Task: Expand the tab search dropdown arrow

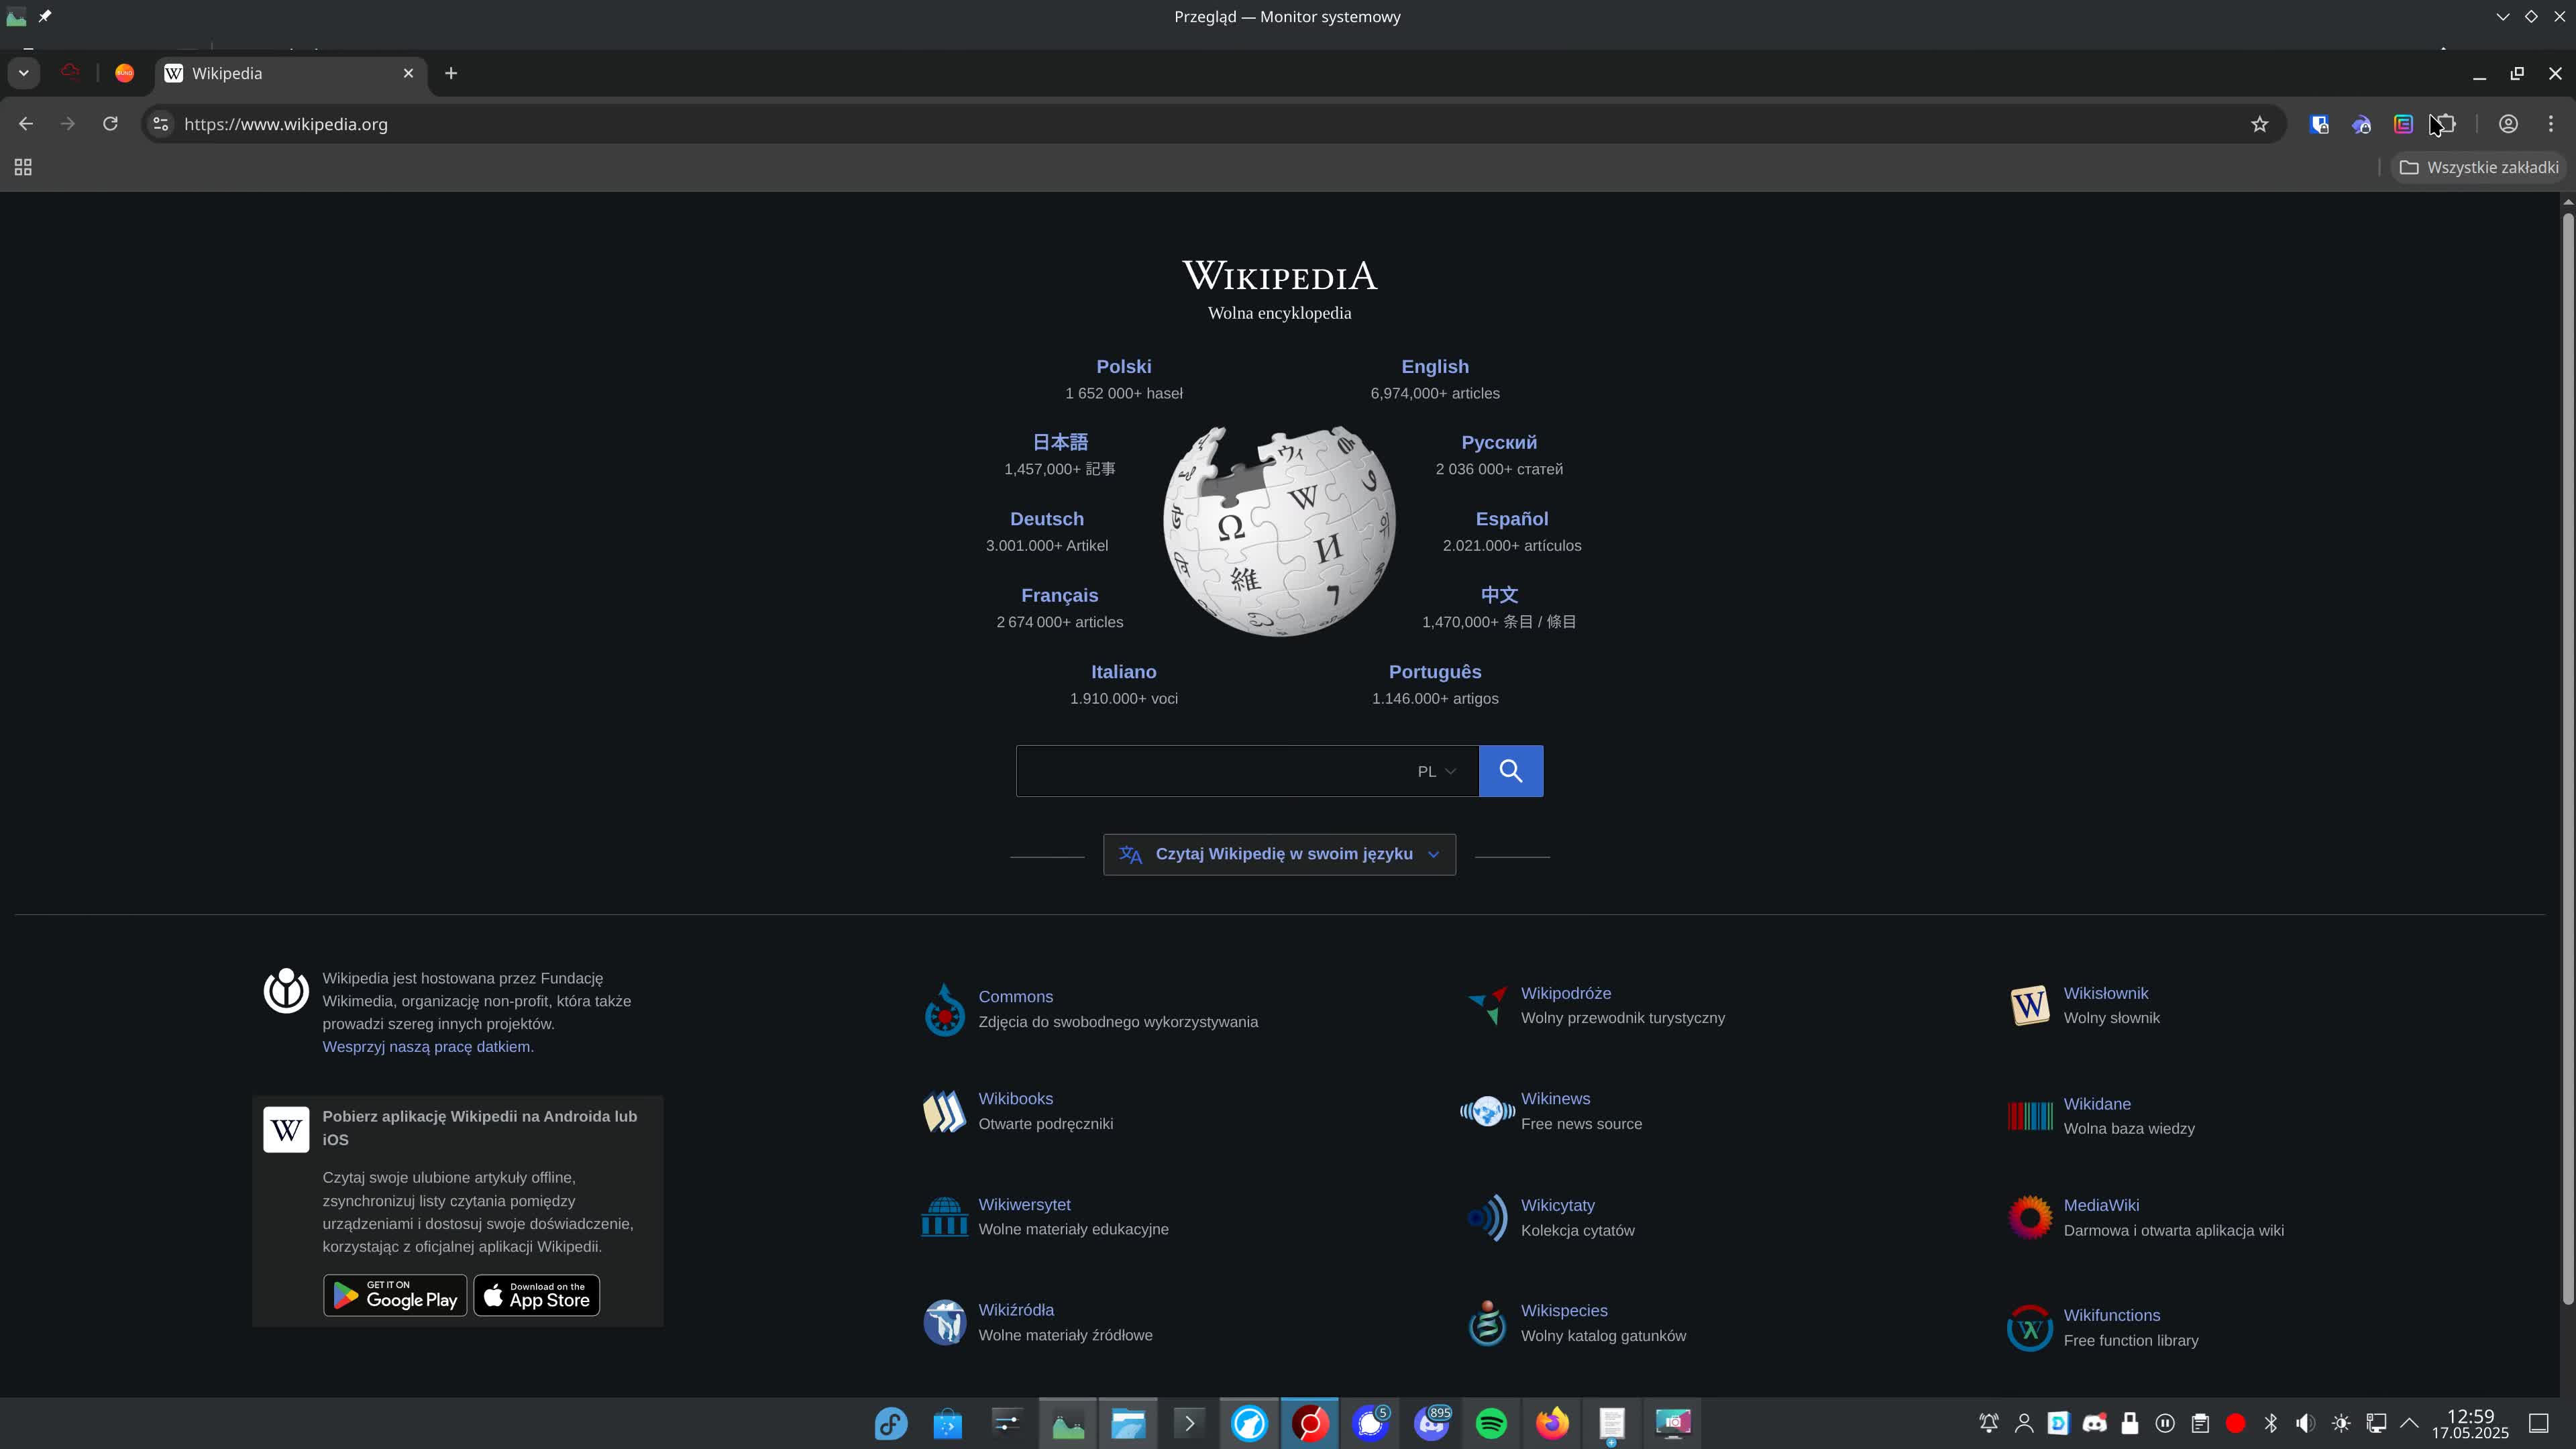Action: click(23, 73)
